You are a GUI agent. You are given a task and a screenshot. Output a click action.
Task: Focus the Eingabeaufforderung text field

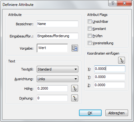pyautogui.click(x=58, y=36)
